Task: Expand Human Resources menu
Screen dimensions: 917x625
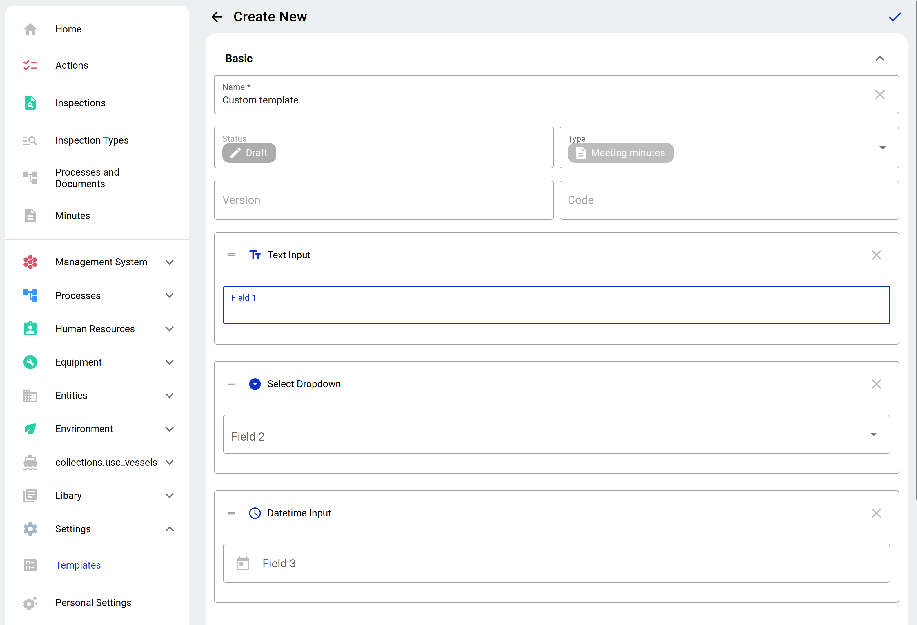Action: tap(169, 329)
